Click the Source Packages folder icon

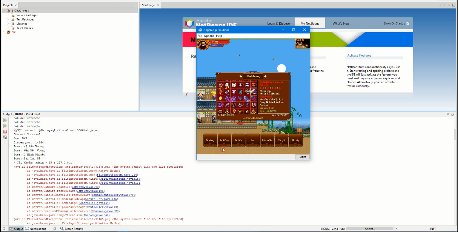point(13,15)
